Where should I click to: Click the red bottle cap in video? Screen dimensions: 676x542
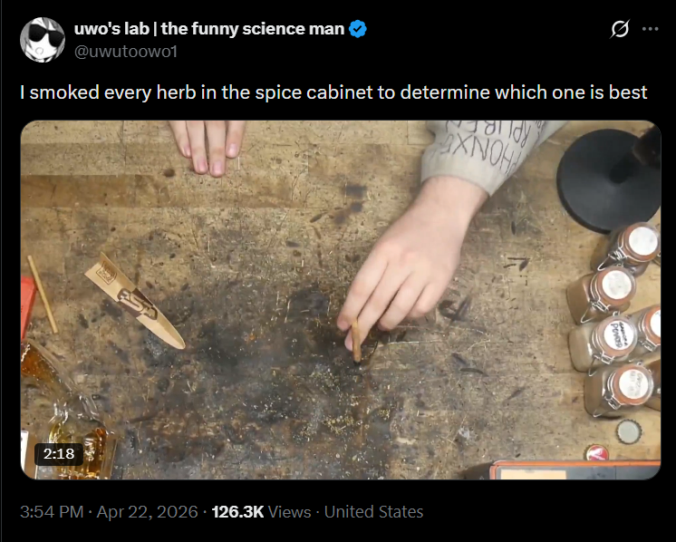tap(597, 453)
